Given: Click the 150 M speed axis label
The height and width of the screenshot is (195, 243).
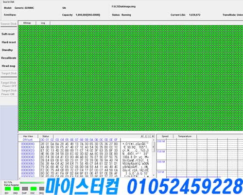Looking at the screenshot, I should (161, 152).
